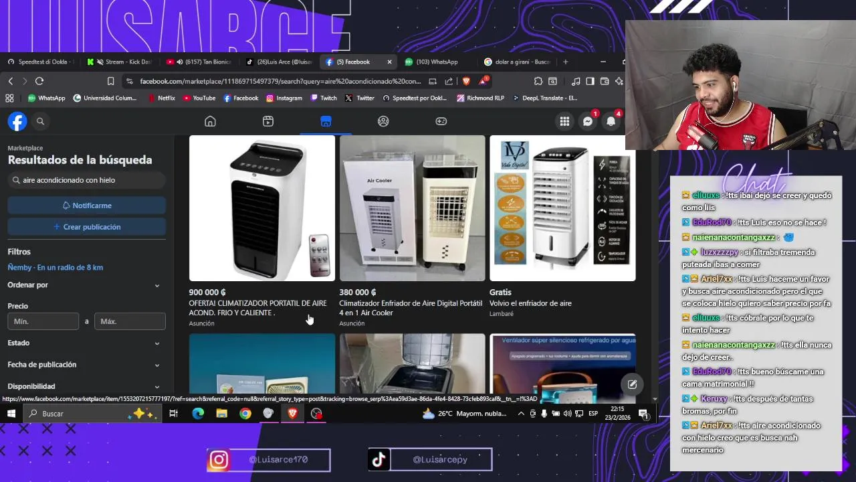
Task: Open File Explorer from the taskbar
Action: [221, 414]
